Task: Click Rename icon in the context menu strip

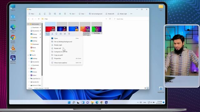Action: click(x=61, y=34)
